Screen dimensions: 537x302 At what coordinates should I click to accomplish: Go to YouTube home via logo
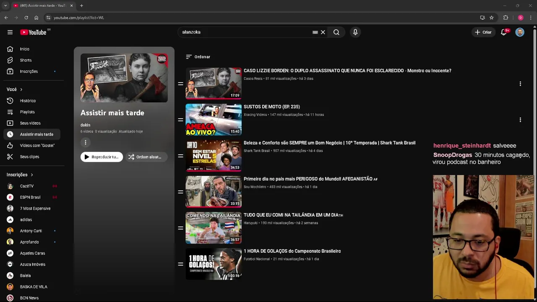(33, 32)
